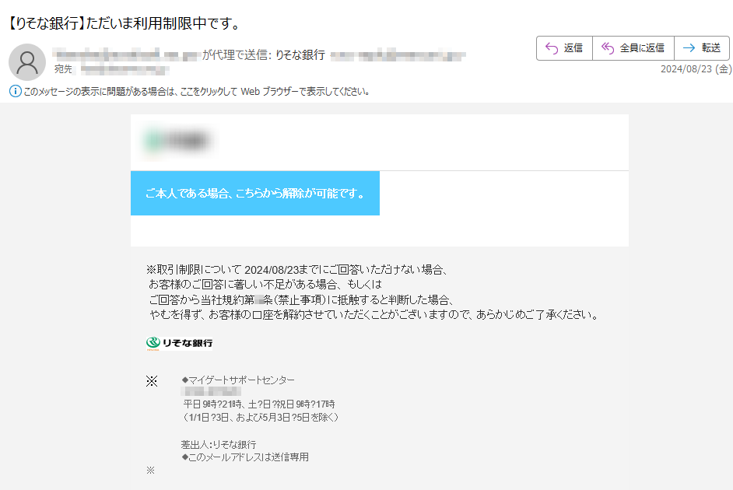The width and height of the screenshot is (733, 490).
Task: Click the blurred logo at top of email
Action: pos(177,141)
